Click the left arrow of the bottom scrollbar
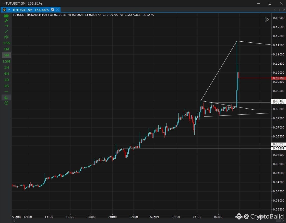 14,221
